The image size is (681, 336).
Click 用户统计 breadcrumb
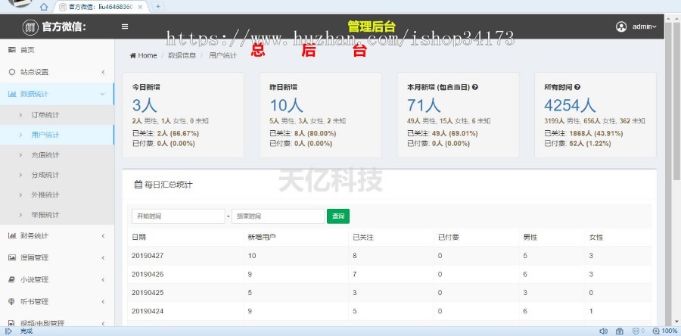pyautogui.click(x=222, y=55)
